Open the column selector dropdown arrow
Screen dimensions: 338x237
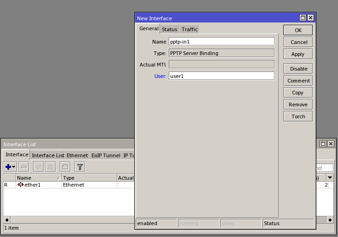click(330, 178)
